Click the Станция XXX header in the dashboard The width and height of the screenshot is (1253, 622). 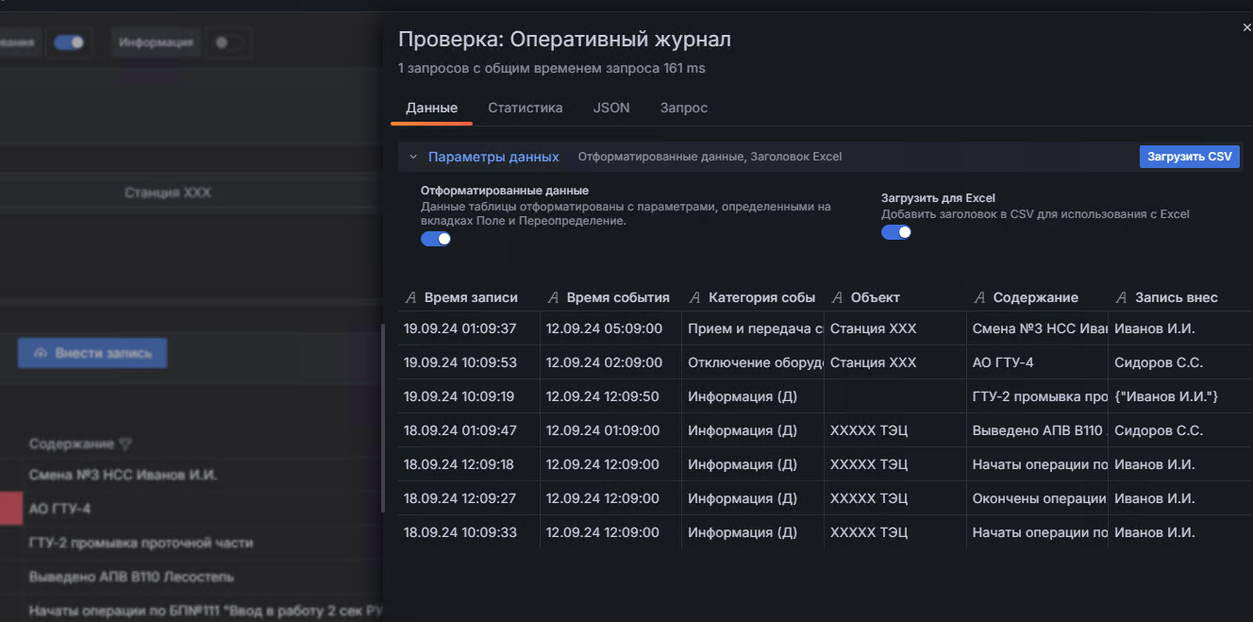[x=168, y=193]
